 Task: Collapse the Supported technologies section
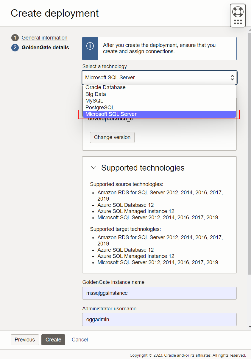pos(93,168)
